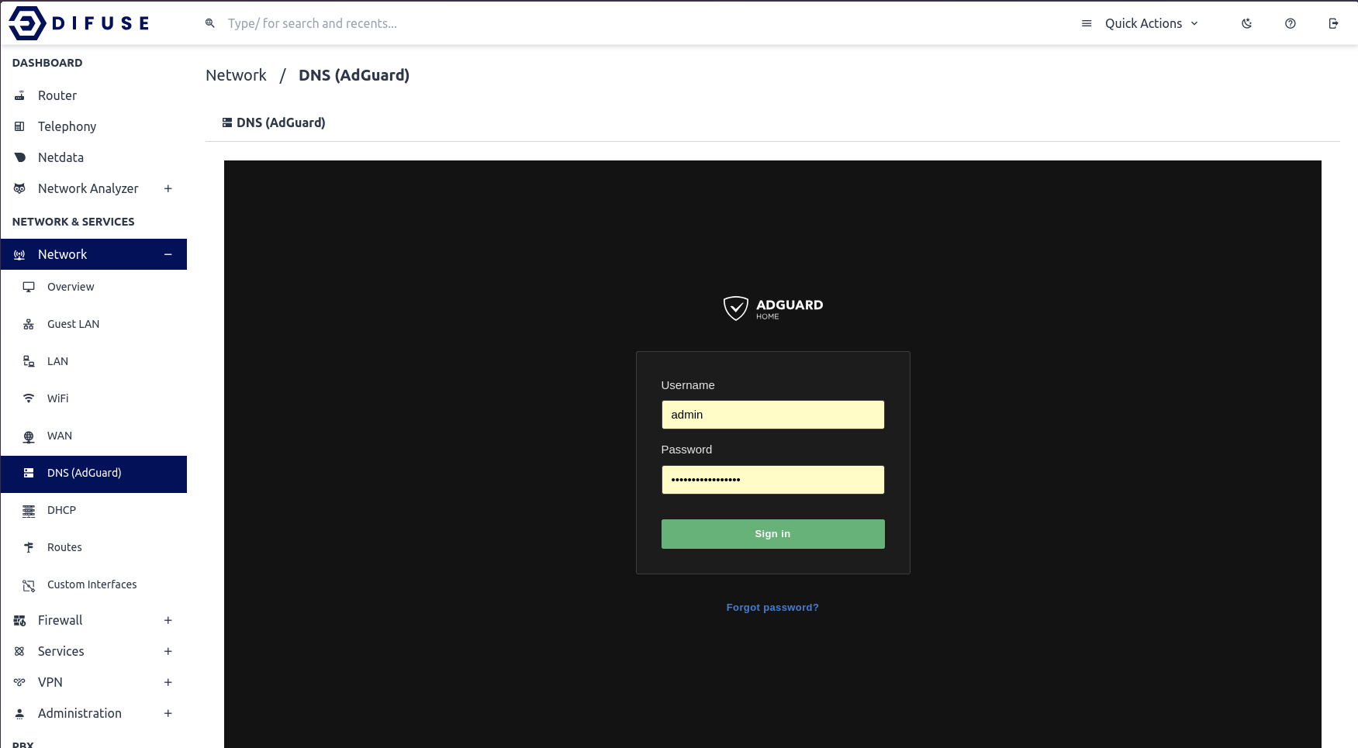Image resolution: width=1358 pixels, height=748 pixels.
Task: Click the logout icon
Action: [x=1334, y=23]
